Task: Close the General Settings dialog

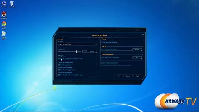Action: coord(143,35)
